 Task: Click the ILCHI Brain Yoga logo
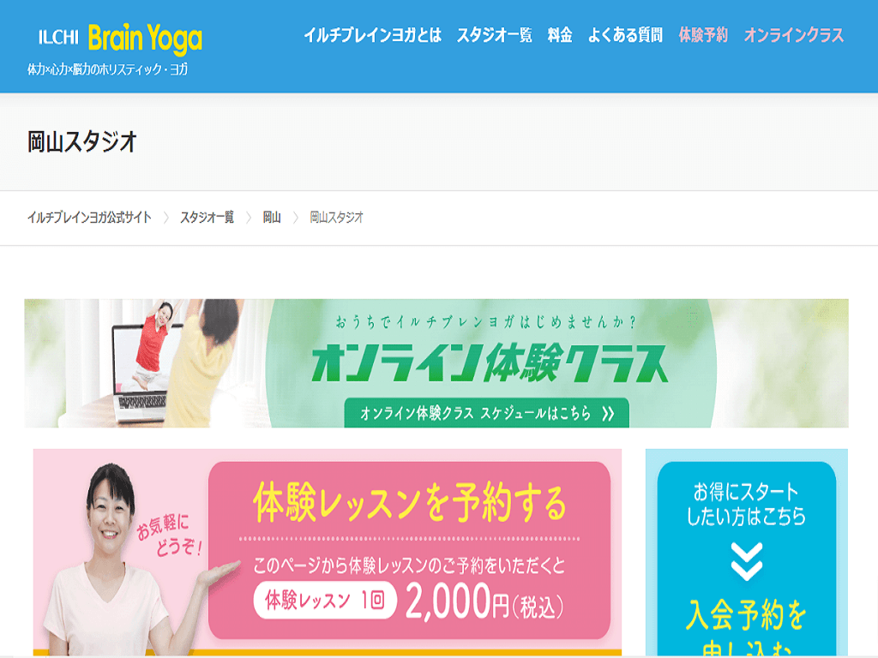point(120,38)
